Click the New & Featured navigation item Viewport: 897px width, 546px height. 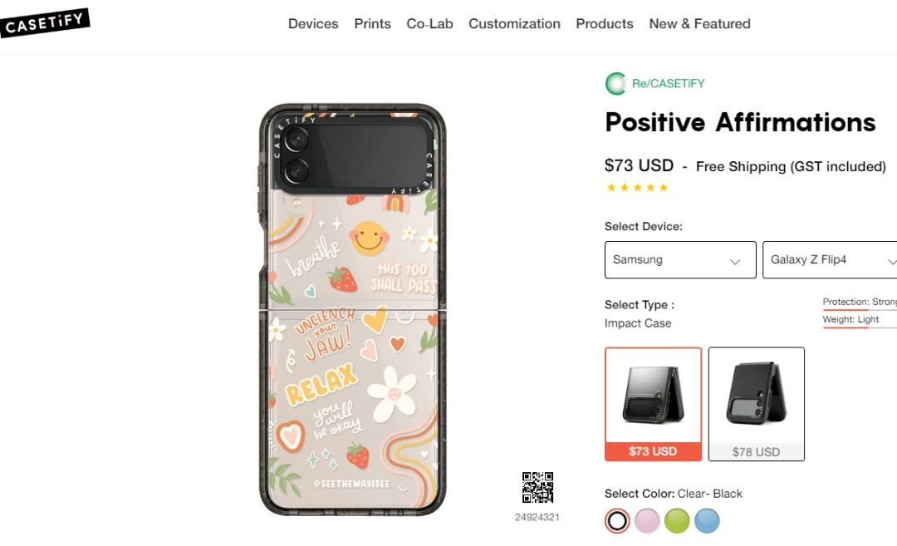pos(699,24)
